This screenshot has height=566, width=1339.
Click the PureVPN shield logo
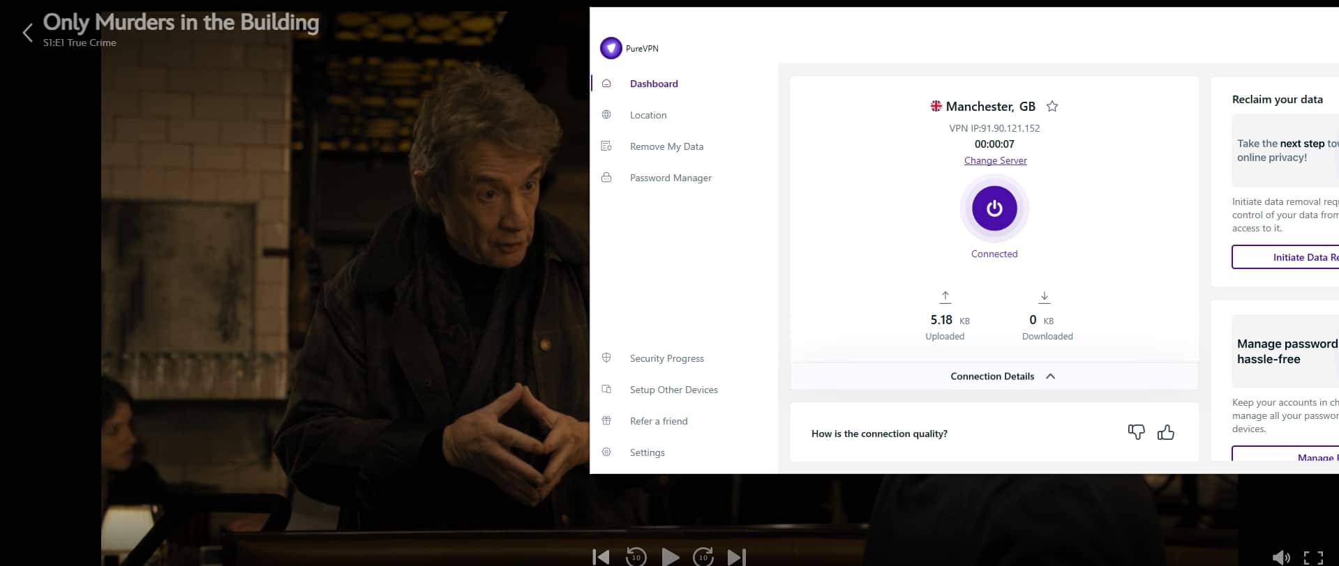[611, 48]
